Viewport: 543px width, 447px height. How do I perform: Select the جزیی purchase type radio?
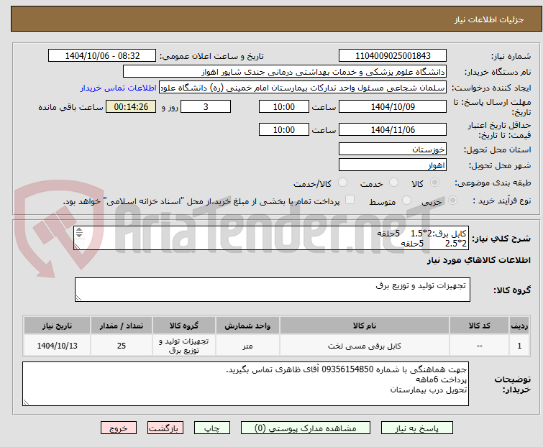pos(452,201)
